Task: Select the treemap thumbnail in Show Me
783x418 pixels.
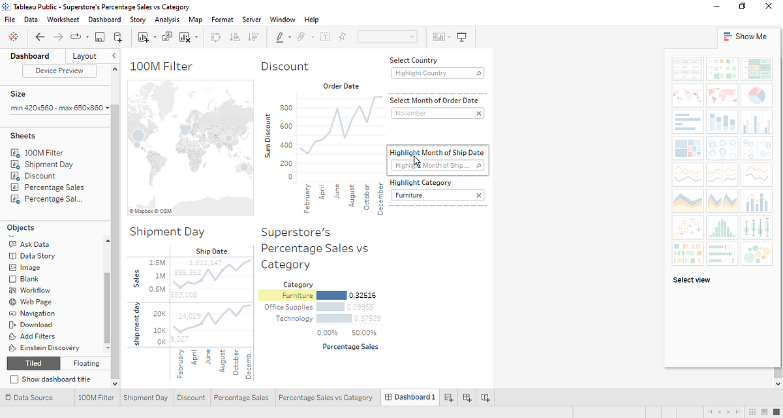Action: (688, 148)
